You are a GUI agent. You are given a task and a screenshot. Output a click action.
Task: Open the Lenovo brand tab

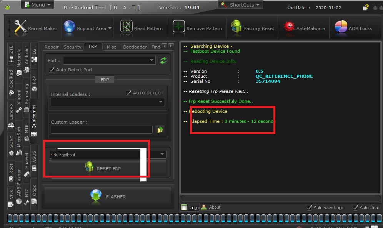click(x=11, y=115)
